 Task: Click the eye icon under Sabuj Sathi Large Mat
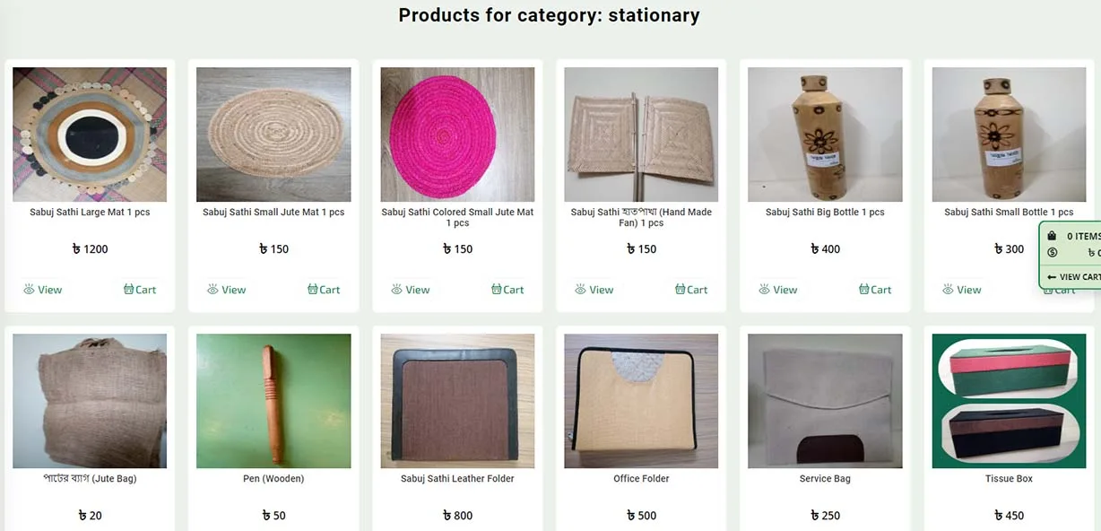29,289
